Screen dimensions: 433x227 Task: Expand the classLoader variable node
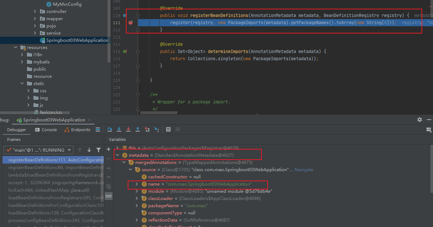137,199
